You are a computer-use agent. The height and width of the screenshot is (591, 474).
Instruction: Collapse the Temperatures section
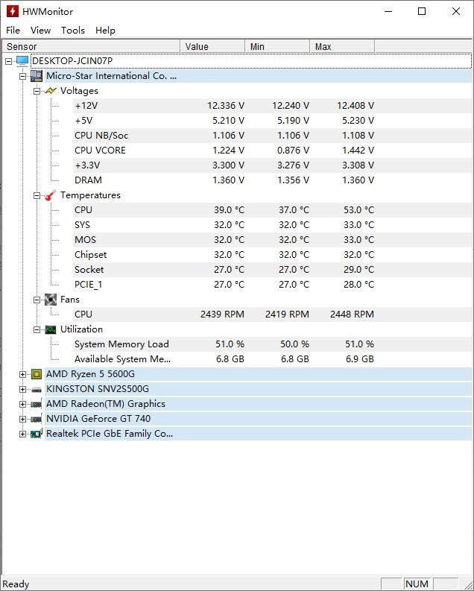tap(37, 195)
